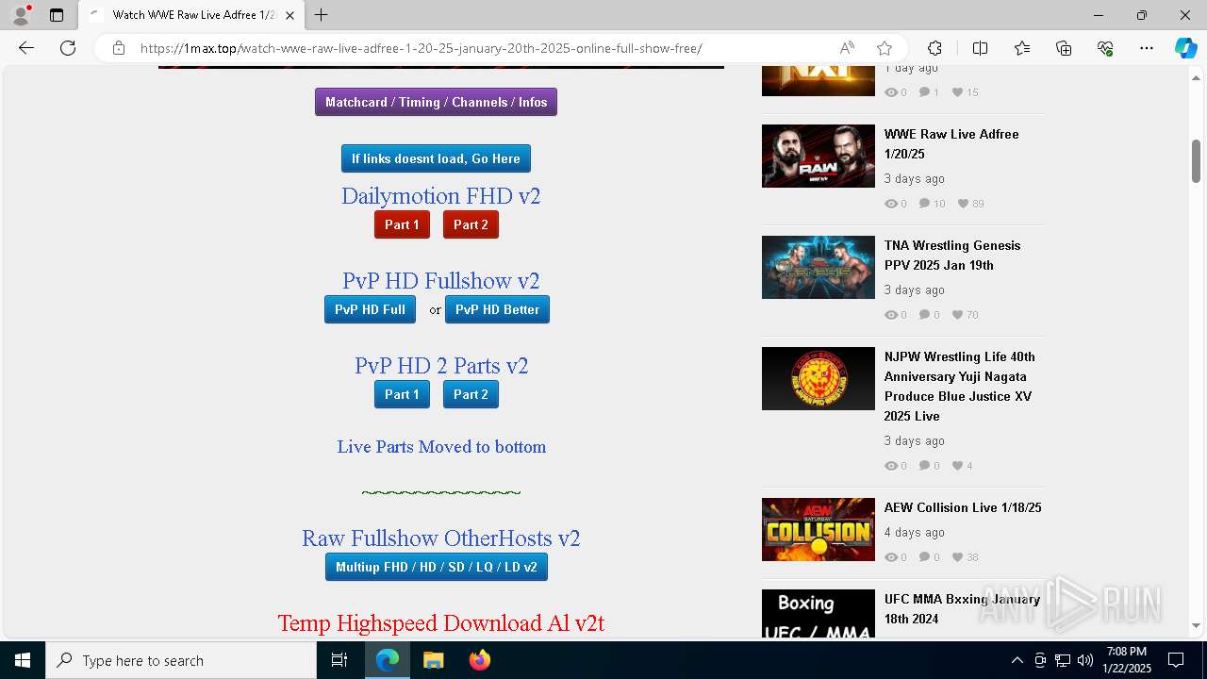Open TNA Wrestling Genesis PPV 2025 link
The image size is (1207, 679).
pyautogui.click(x=952, y=255)
